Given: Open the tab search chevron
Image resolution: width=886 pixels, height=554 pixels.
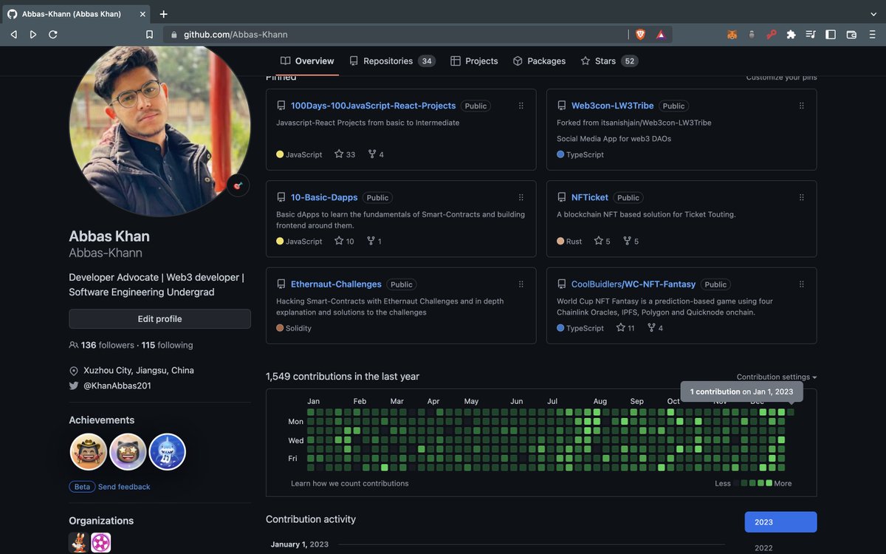Looking at the screenshot, I should coord(873,13).
